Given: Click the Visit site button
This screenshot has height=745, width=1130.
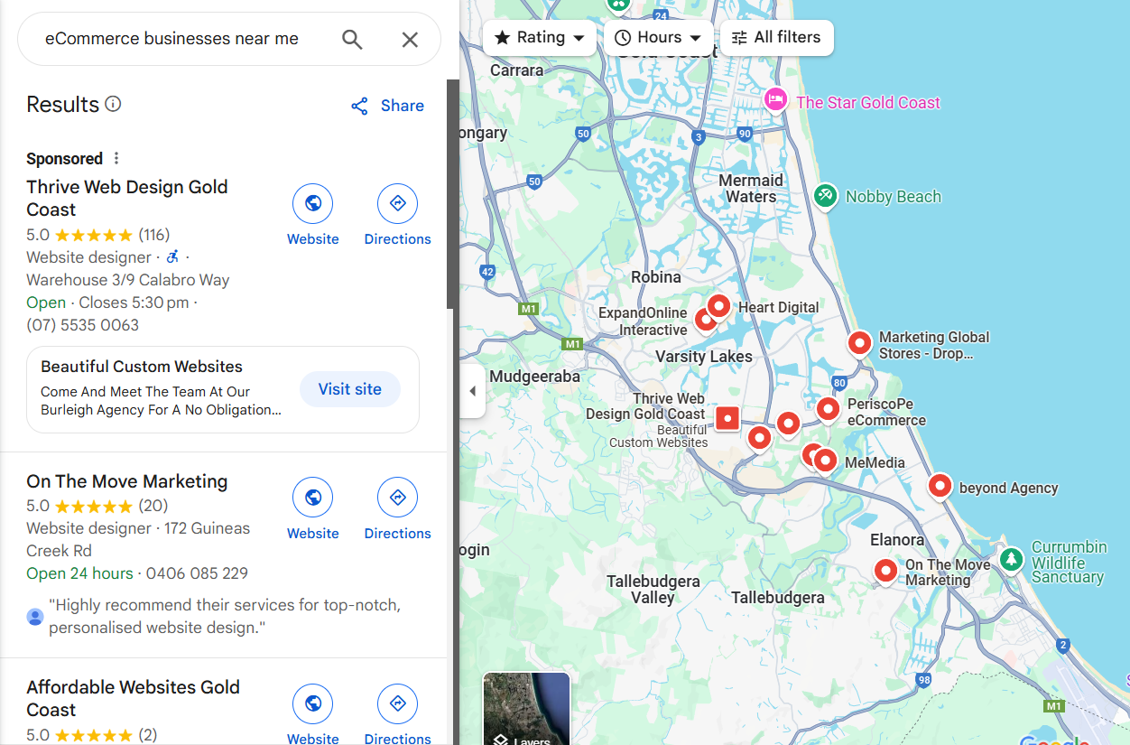Looking at the screenshot, I should [x=350, y=389].
